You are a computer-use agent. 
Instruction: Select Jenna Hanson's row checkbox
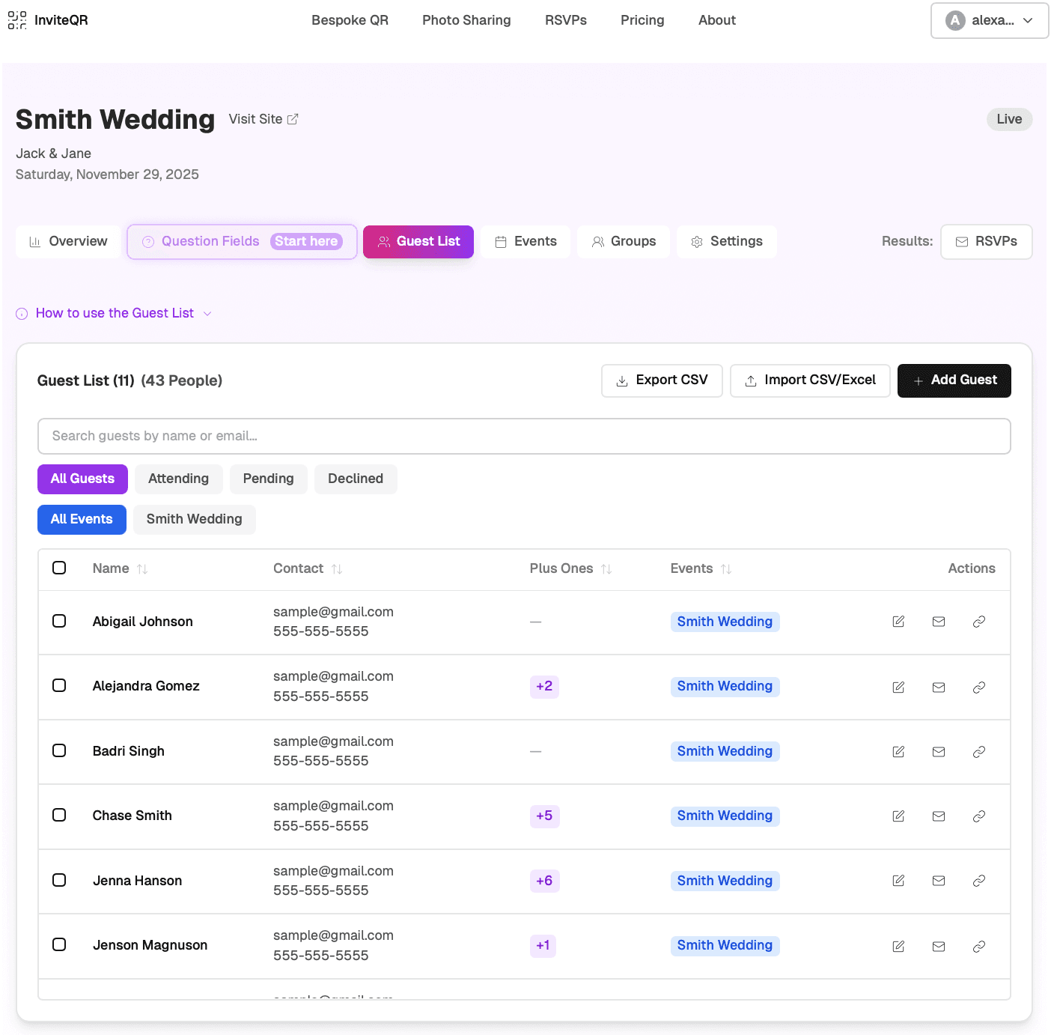point(59,880)
